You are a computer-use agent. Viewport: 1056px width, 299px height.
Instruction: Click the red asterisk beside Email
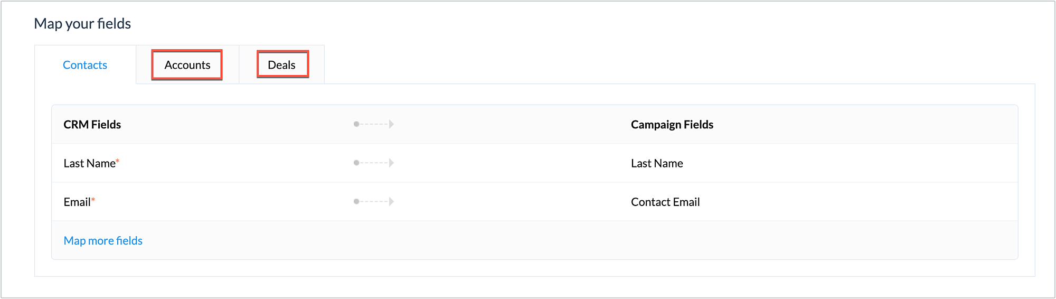click(x=93, y=199)
